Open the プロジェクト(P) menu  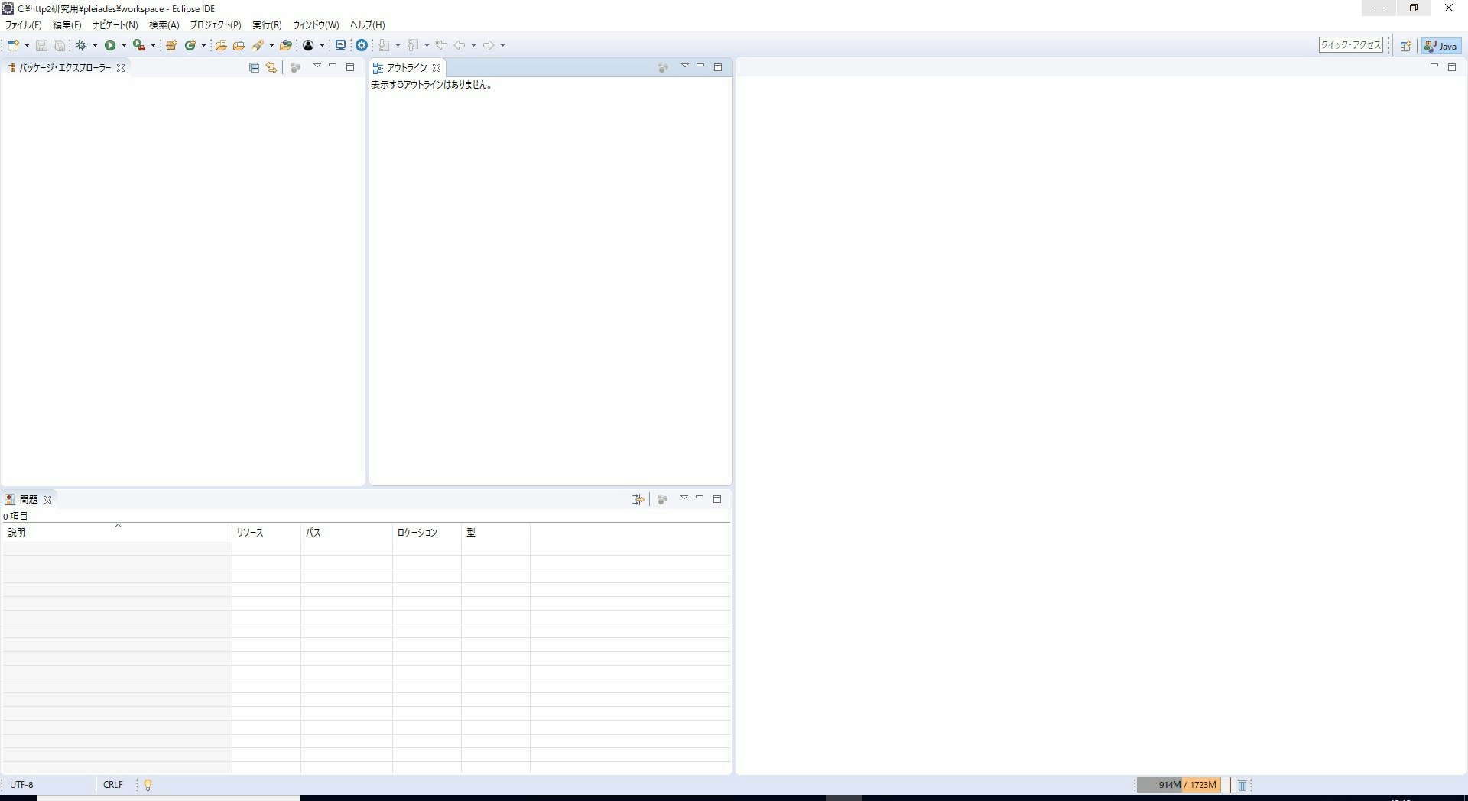(216, 25)
